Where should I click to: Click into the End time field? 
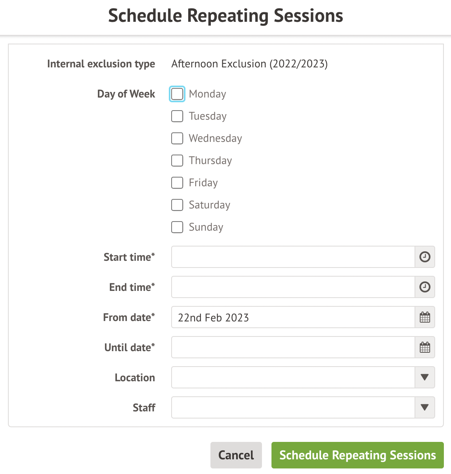pos(293,287)
